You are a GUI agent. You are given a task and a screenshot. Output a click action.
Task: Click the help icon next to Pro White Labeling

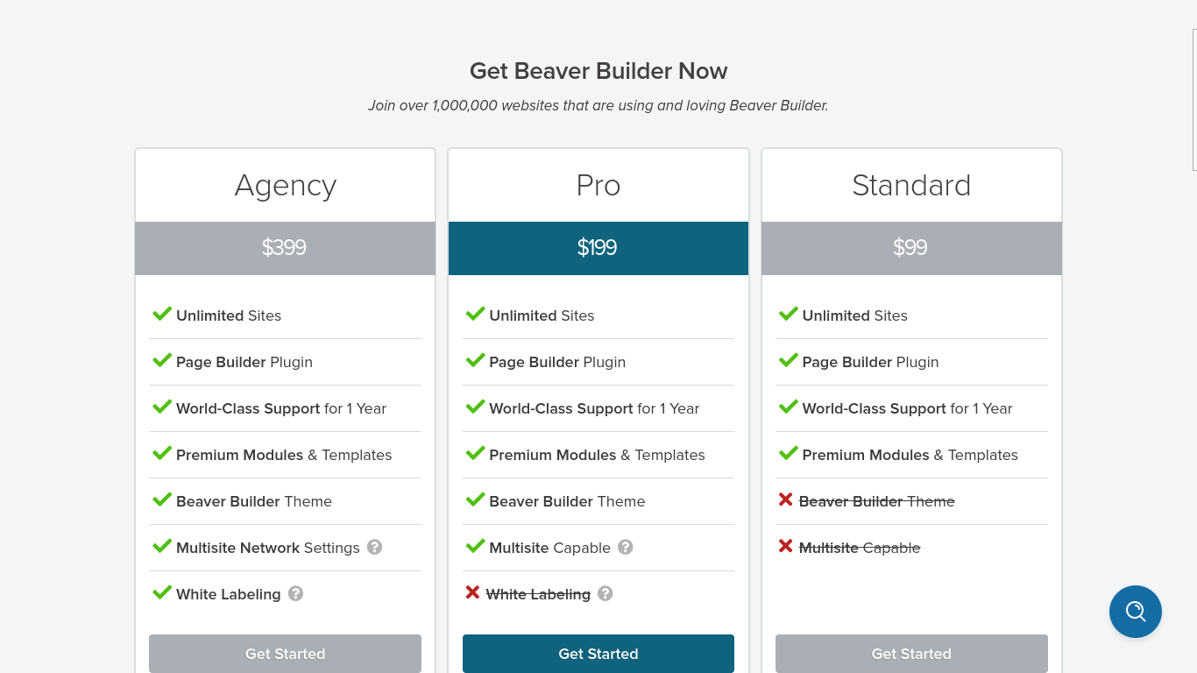coord(605,593)
